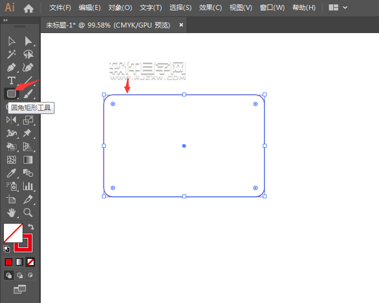This screenshot has width=379, height=303.
Task: Open the 效果(C) menu
Action: [x=210, y=8]
